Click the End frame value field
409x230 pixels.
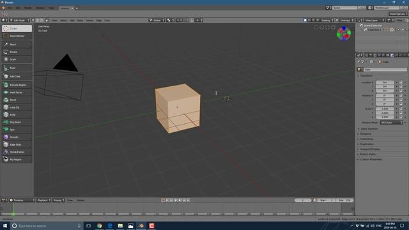coord(344,200)
